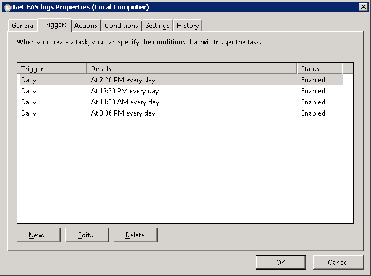Sort by the Trigger column header
The width and height of the screenshot is (371, 276).
(52, 69)
